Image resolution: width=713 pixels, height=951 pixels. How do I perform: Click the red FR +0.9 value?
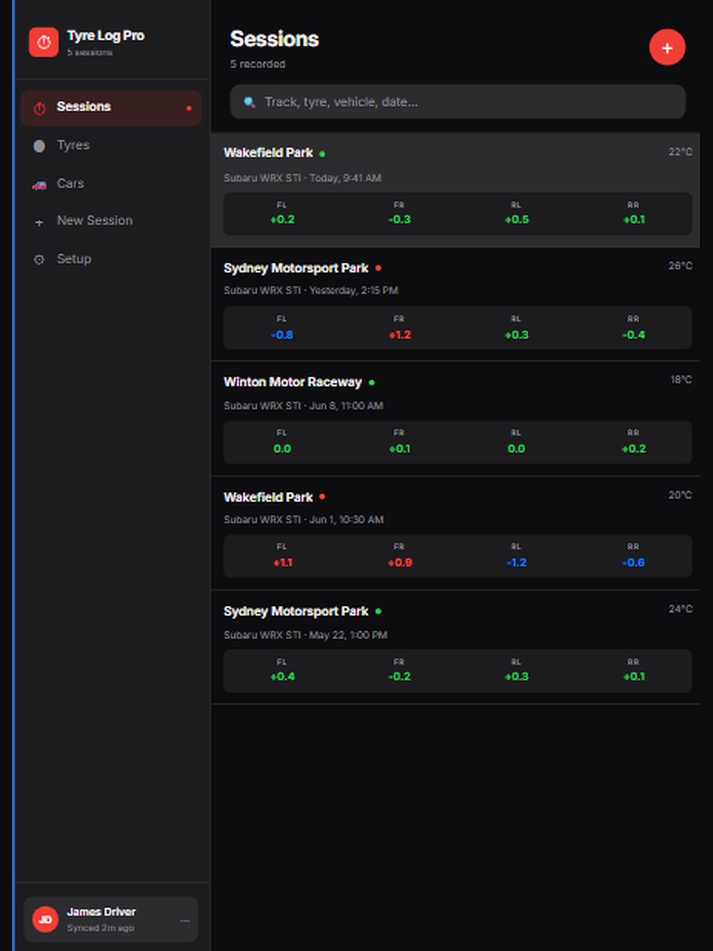click(400, 563)
